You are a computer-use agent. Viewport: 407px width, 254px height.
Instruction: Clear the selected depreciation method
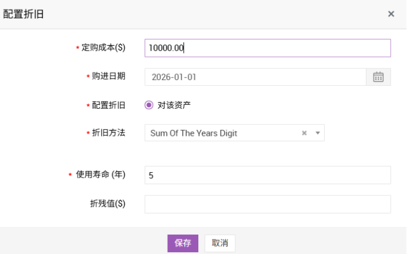(304, 133)
